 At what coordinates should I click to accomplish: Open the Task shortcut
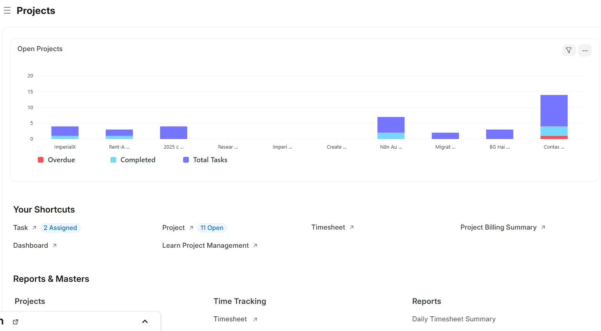[21, 228]
